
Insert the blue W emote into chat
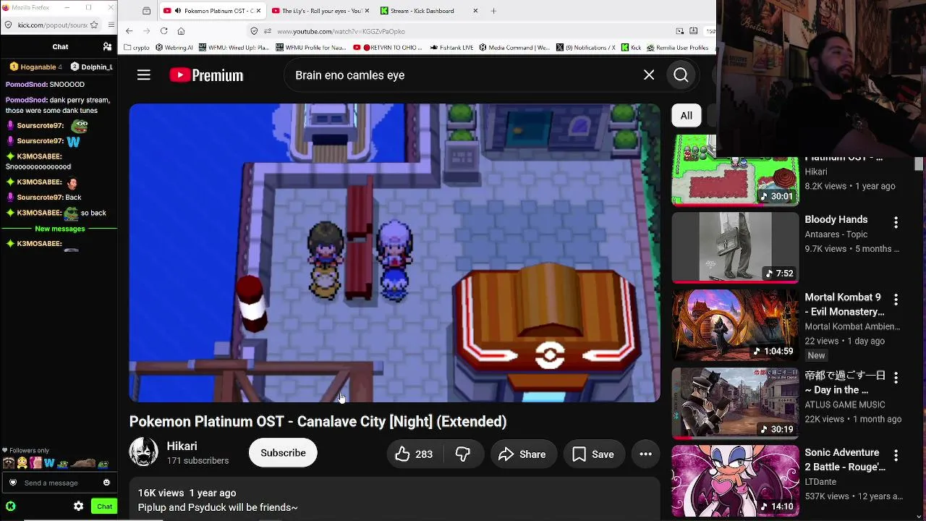tap(49, 463)
